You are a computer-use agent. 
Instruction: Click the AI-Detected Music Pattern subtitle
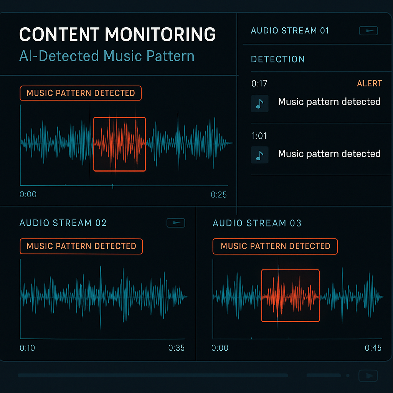pyautogui.click(x=107, y=56)
